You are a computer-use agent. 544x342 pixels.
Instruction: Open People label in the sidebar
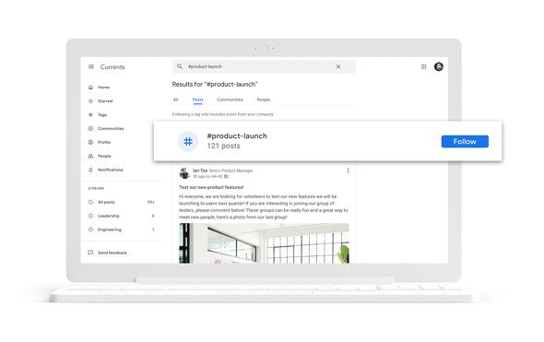point(104,156)
